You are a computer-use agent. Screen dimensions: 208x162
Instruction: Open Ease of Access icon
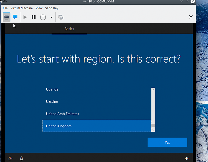(x=10, y=158)
